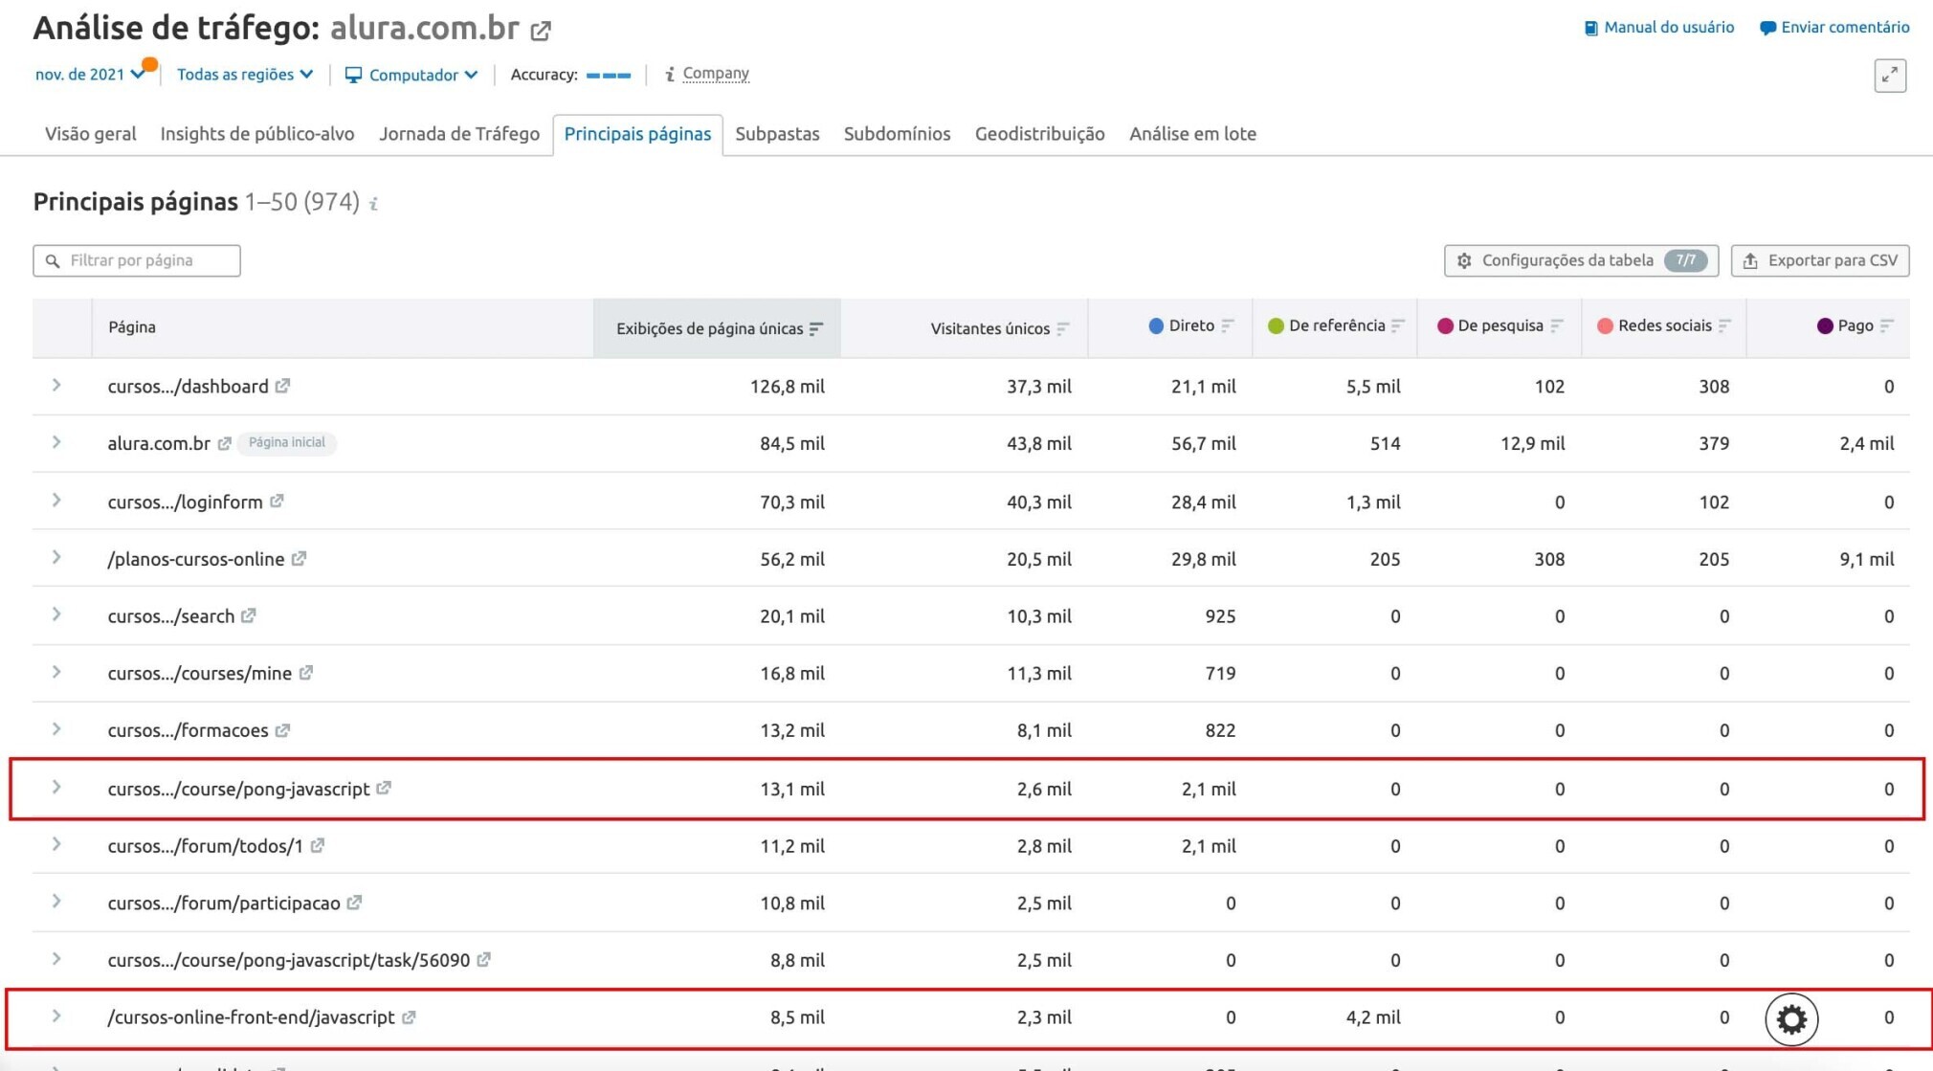Expand the cursos.../dashboard row

[56, 385]
